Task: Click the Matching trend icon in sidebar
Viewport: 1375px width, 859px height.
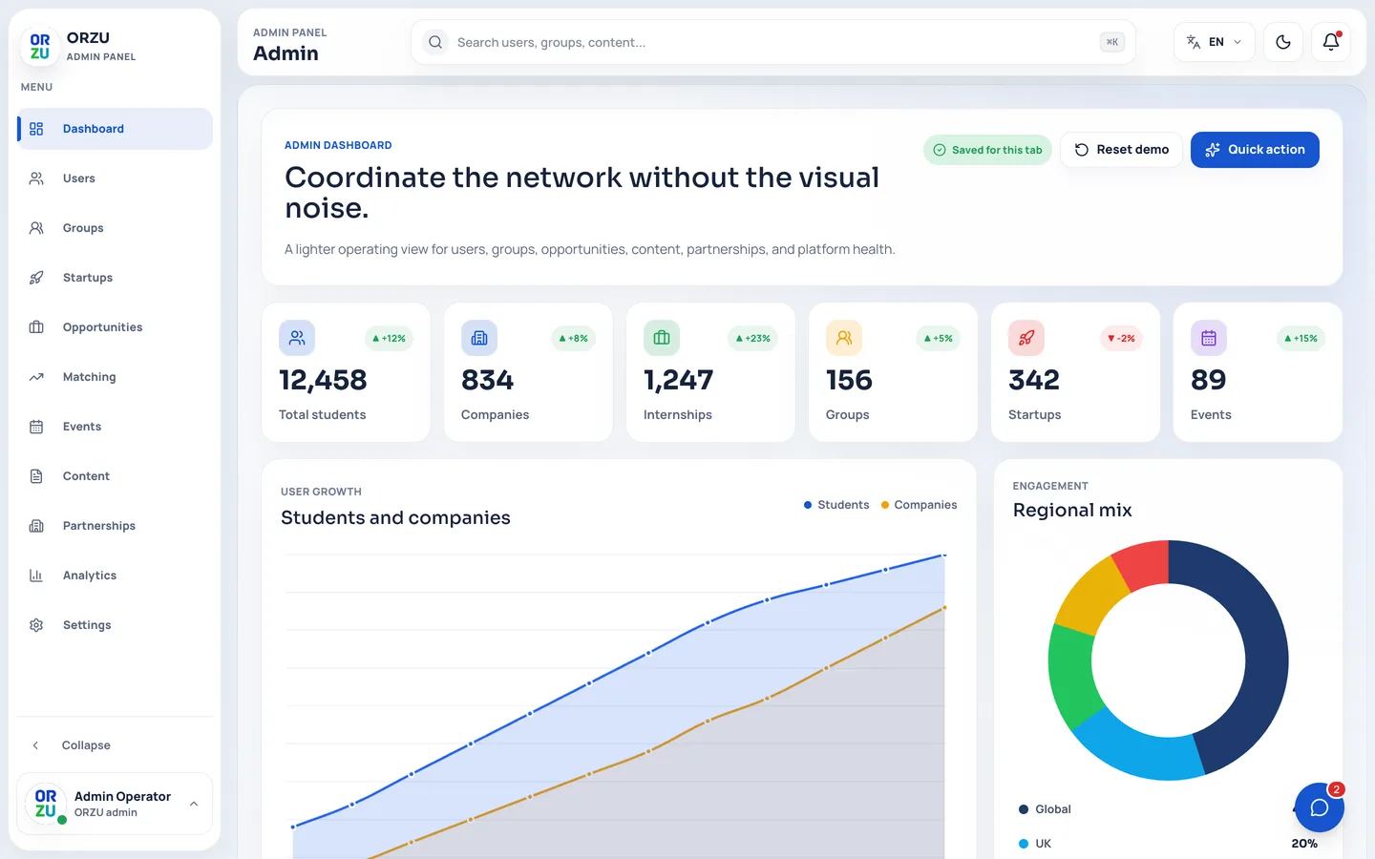Action: click(x=36, y=377)
